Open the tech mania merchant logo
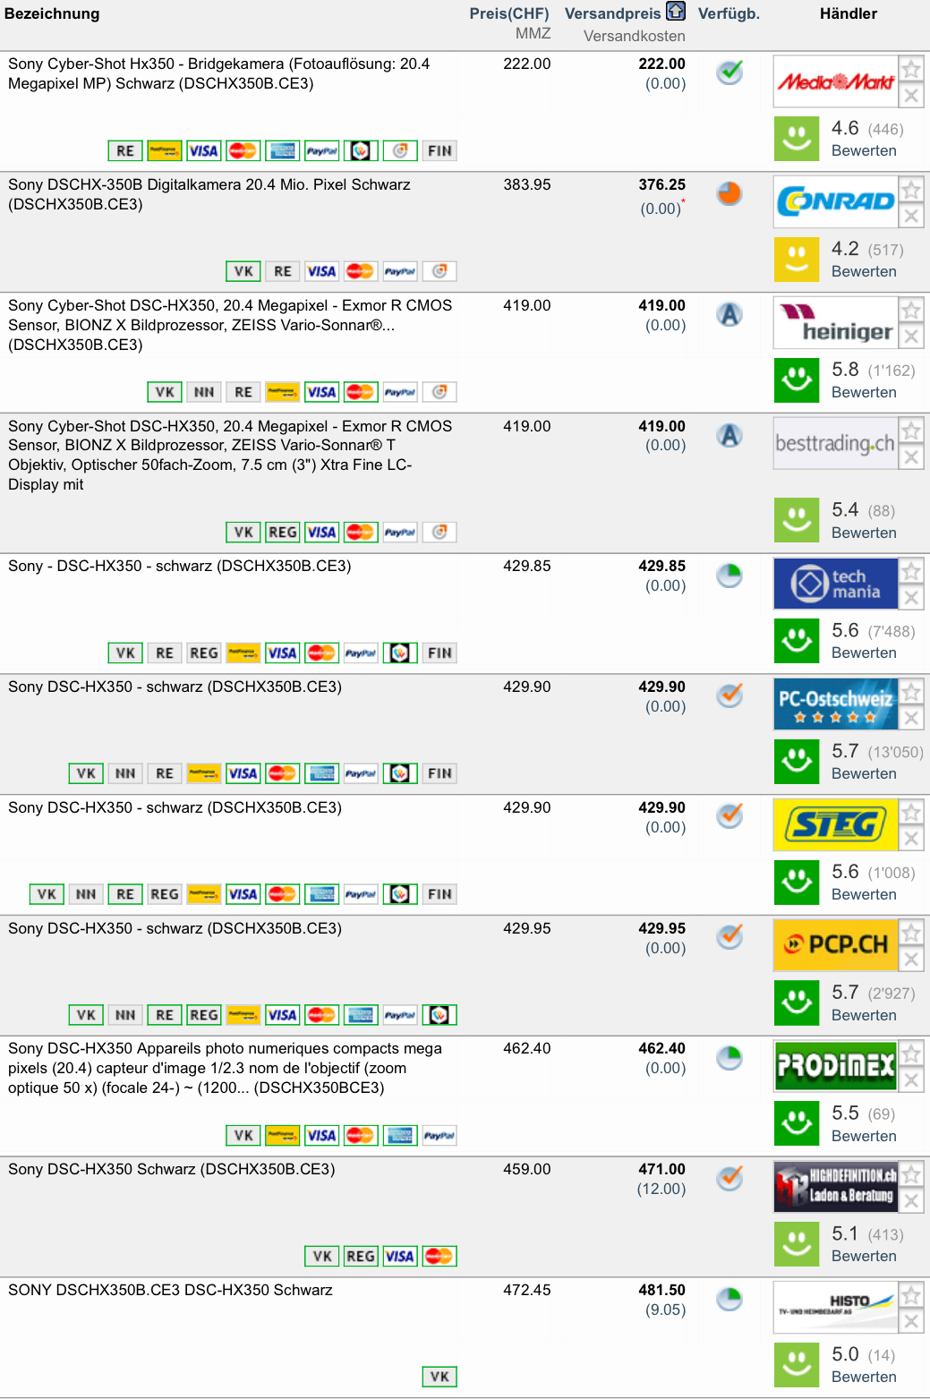Viewport: 930px width, 1399px height. (835, 584)
